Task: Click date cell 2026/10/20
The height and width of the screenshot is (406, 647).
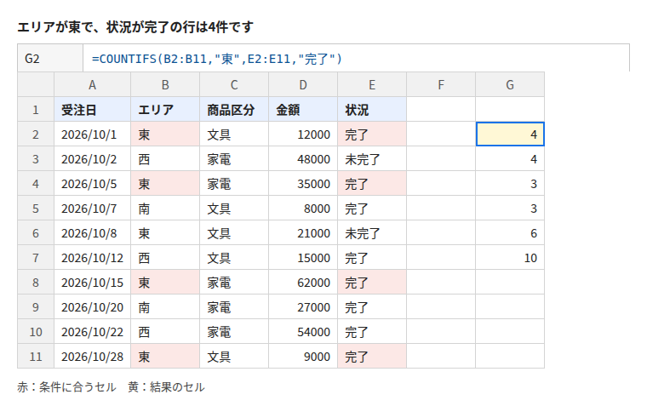Action: pos(93,307)
